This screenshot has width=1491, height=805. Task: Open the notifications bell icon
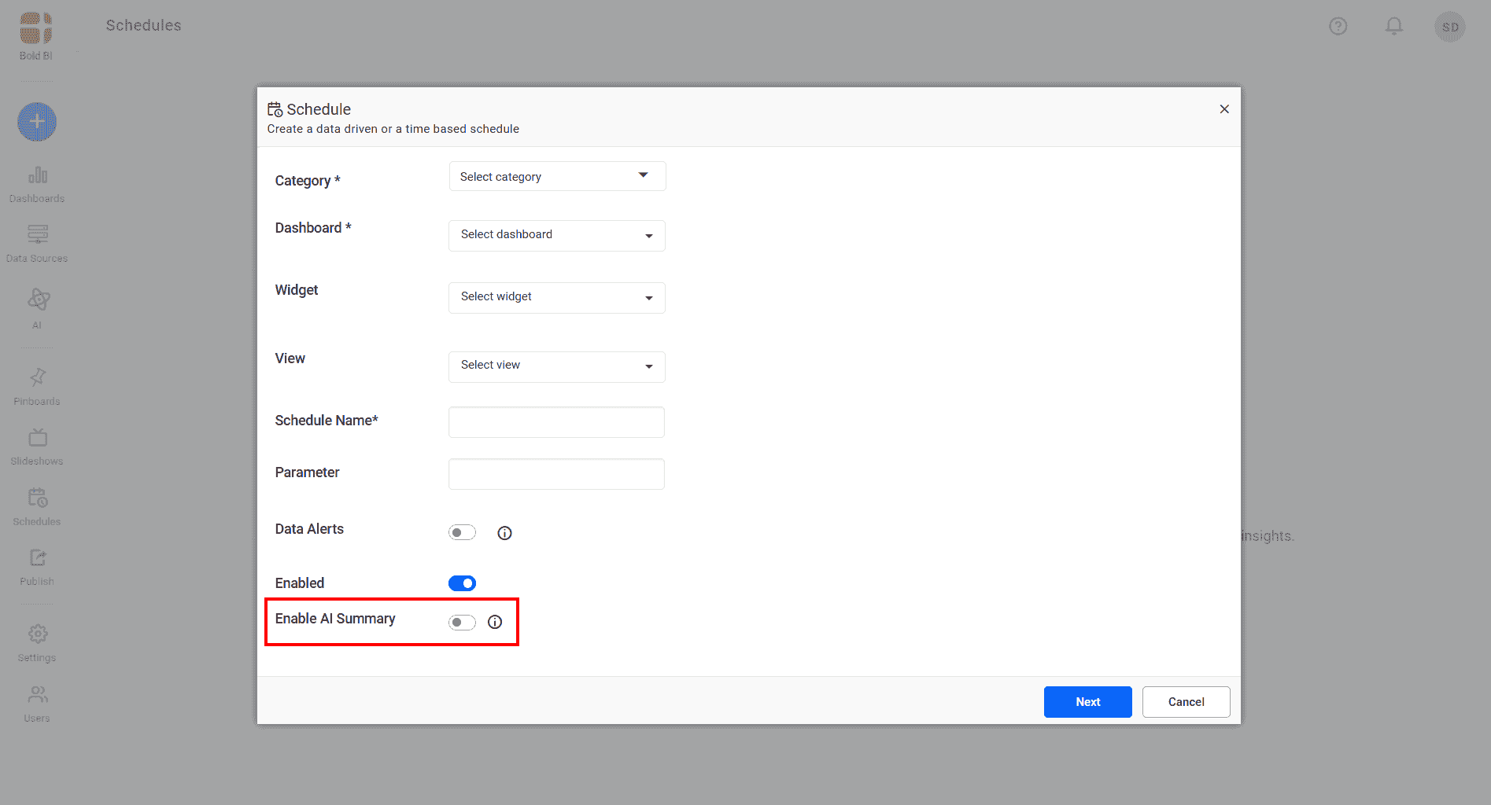click(x=1393, y=27)
